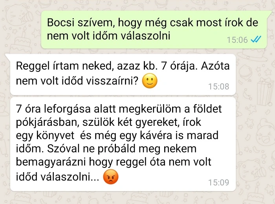
Task: Tap the word 'pókjárásban' in last message
Action: [47, 122]
